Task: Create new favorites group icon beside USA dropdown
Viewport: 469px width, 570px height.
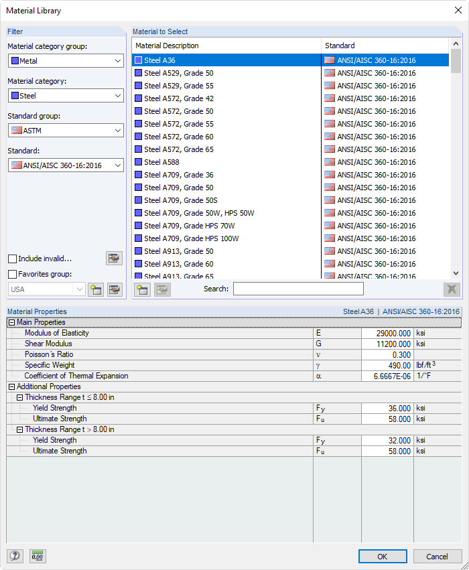Action: [96, 289]
